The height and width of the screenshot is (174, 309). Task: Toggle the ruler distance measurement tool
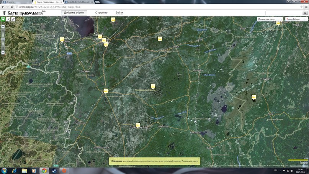(x=13, y=19)
